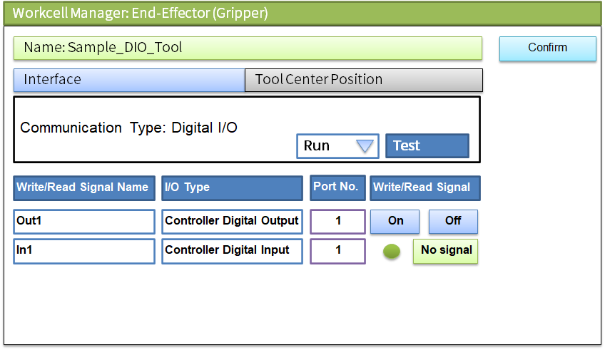Edit the Out1 port number field

point(338,221)
